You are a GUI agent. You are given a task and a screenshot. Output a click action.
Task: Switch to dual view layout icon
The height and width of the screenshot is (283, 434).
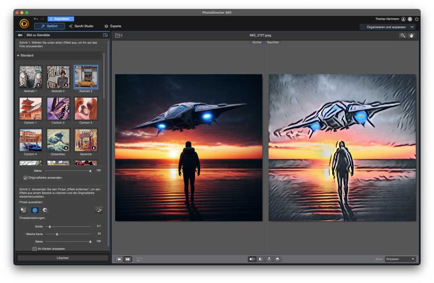click(x=127, y=259)
